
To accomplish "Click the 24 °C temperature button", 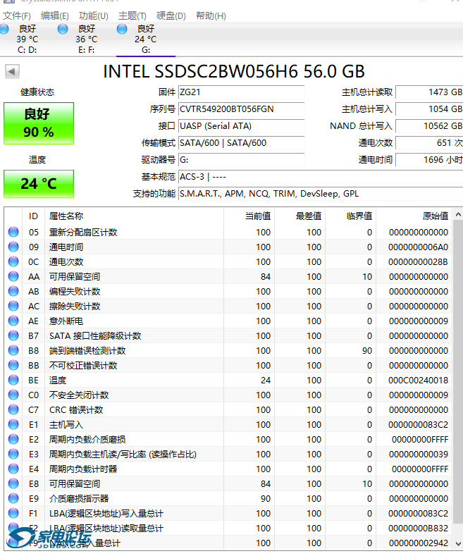I will (39, 184).
